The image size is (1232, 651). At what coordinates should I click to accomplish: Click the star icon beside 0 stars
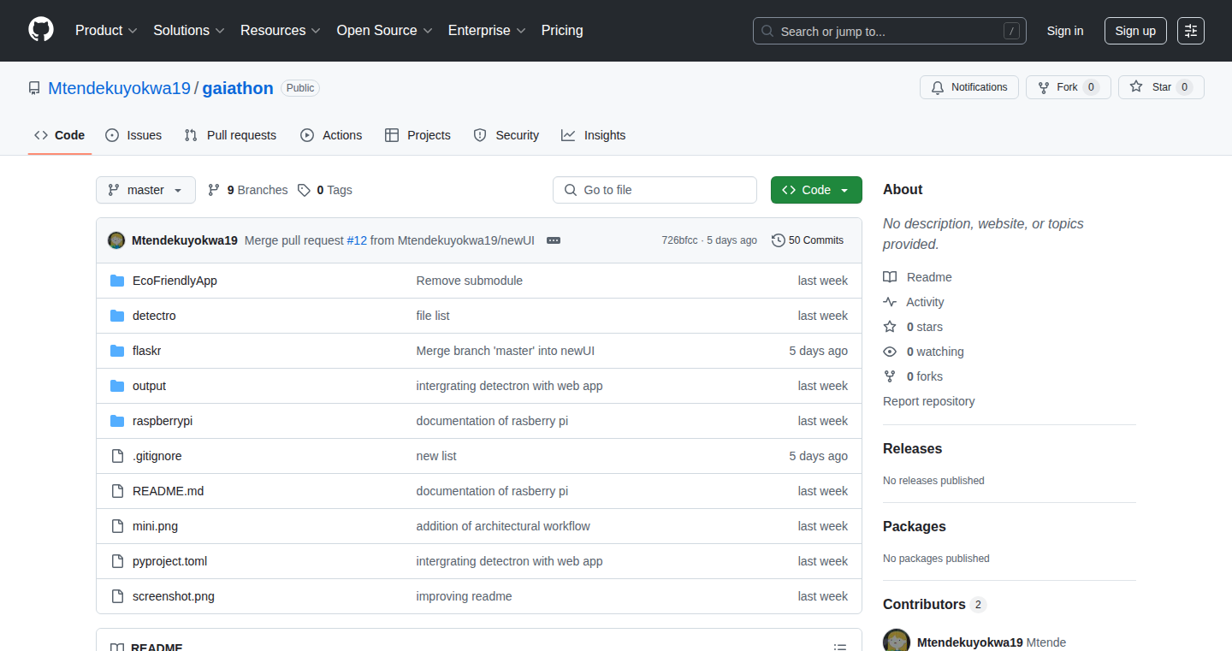[x=890, y=327]
